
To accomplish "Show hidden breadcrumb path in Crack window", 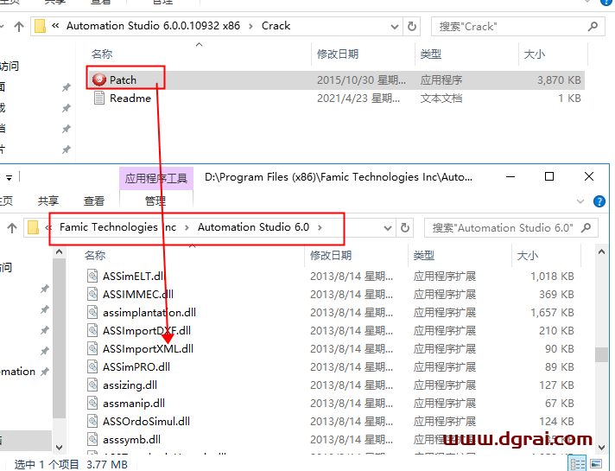I will click(x=55, y=26).
